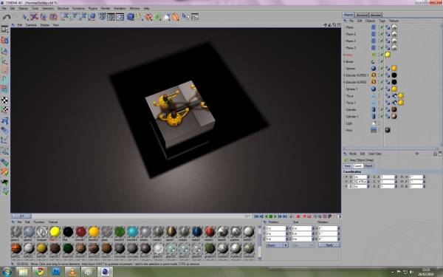Click the black material tag on Extrude NURBS 1

(x=394, y=75)
